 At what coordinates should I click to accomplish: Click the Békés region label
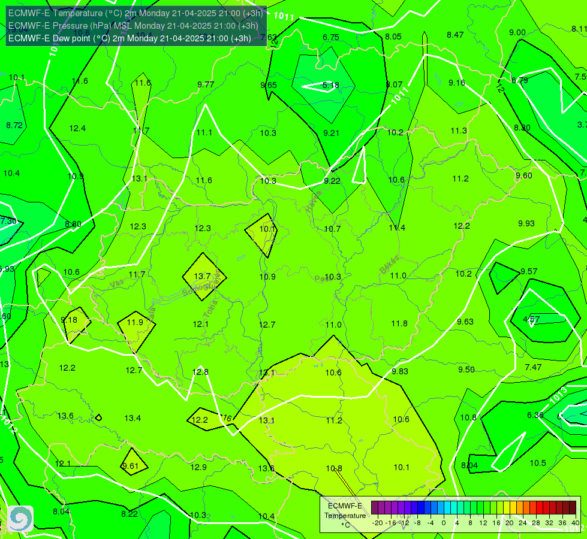pos(390,265)
